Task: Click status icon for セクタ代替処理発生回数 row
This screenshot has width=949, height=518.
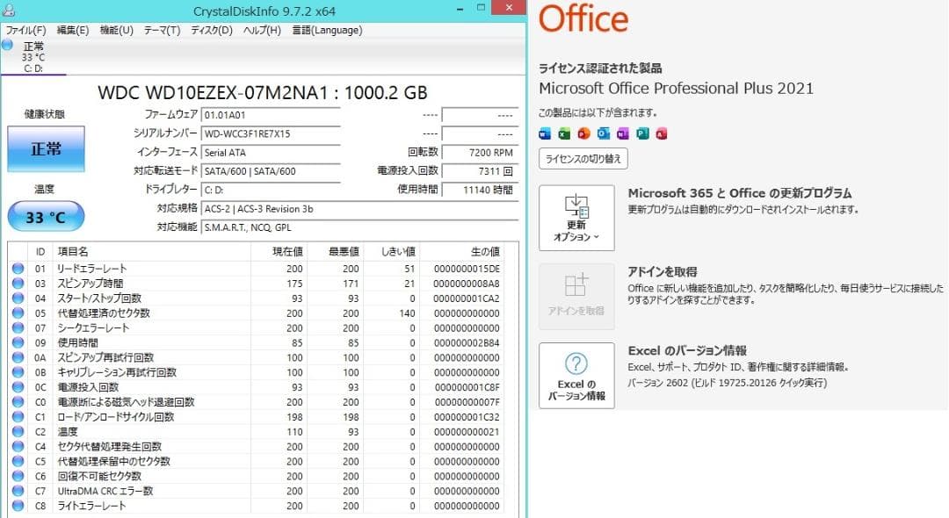Action: coord(18,446)
